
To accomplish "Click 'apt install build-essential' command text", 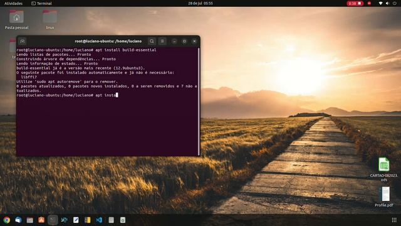I will click(x=125, y=50).
